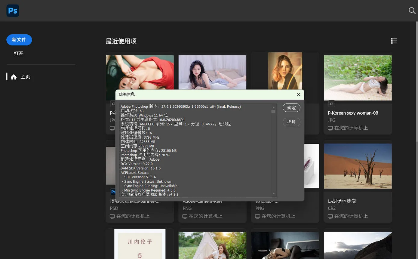Click the computer icon under P-Korean sexy woman-08
Screen dimensions: 418x259
pyautogui.click(x=330, y=128)
